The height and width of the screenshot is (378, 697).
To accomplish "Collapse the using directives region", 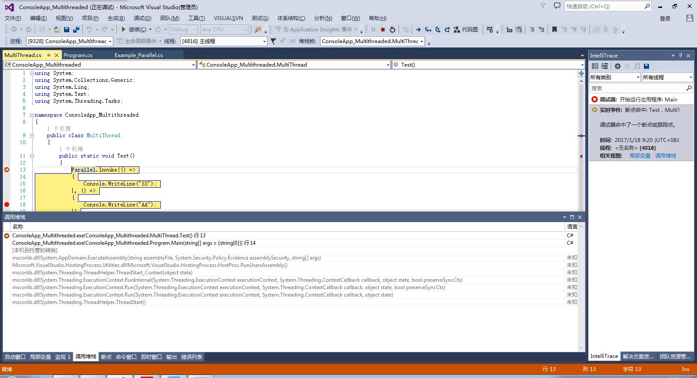I will coord(32,73).
